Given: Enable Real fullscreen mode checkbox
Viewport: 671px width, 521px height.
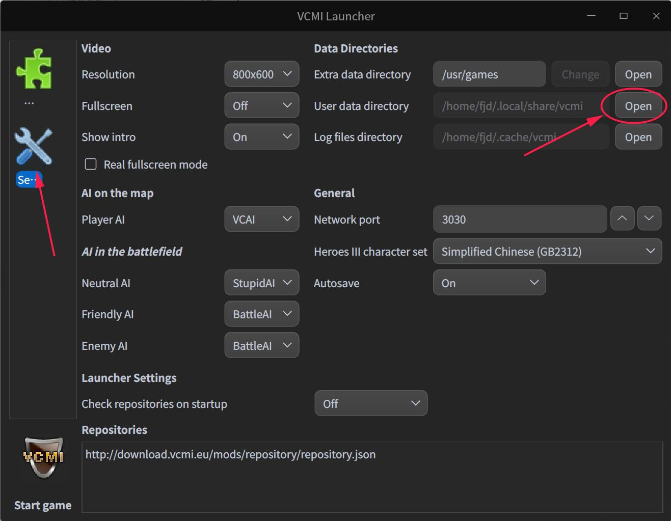Looking at the screenshot, I should (91, 164).
